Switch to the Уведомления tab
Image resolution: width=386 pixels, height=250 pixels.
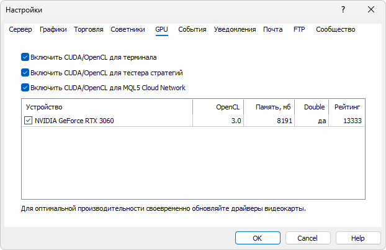(235, 29)
